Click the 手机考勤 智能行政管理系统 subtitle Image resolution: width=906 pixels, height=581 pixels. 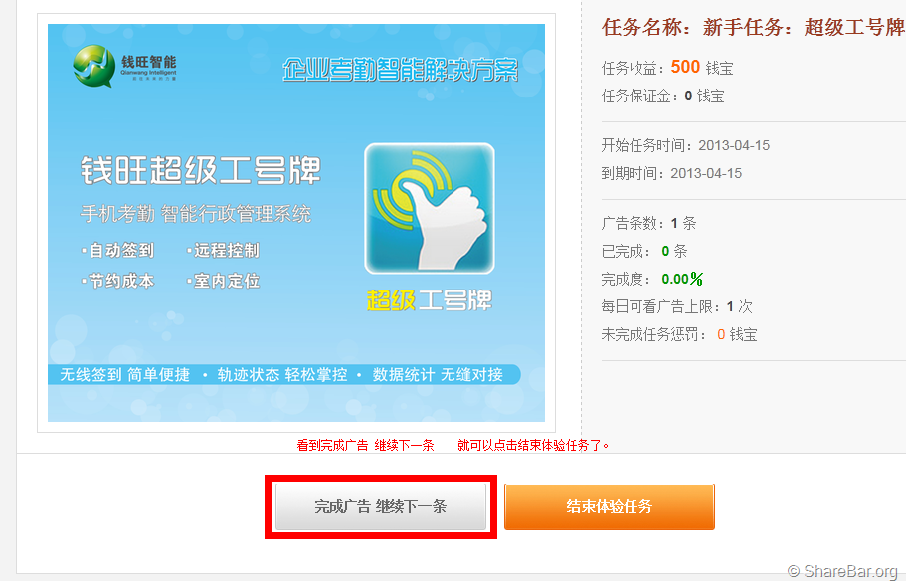click(195, 214)
